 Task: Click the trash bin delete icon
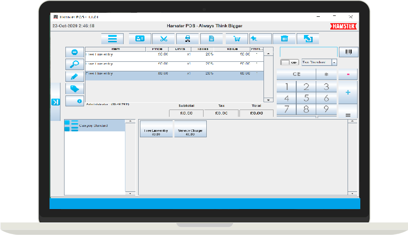(x=284, y=39)
